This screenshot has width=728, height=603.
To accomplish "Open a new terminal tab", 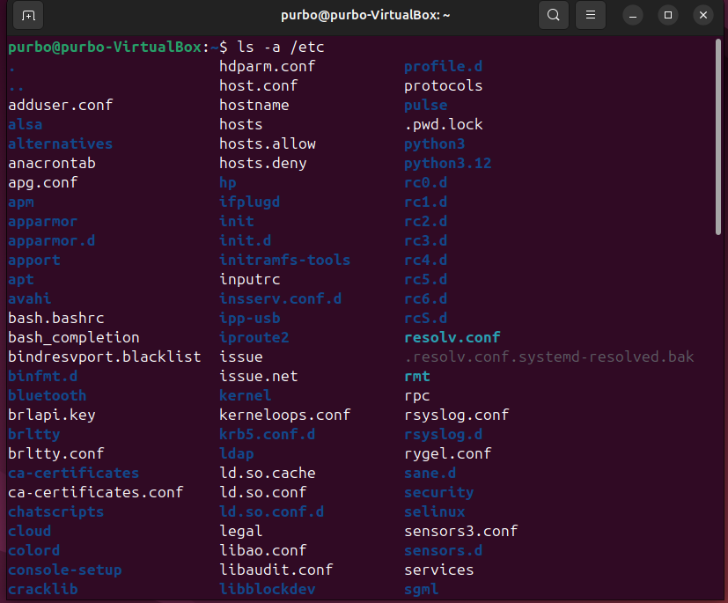I will (x=28, y=15).
